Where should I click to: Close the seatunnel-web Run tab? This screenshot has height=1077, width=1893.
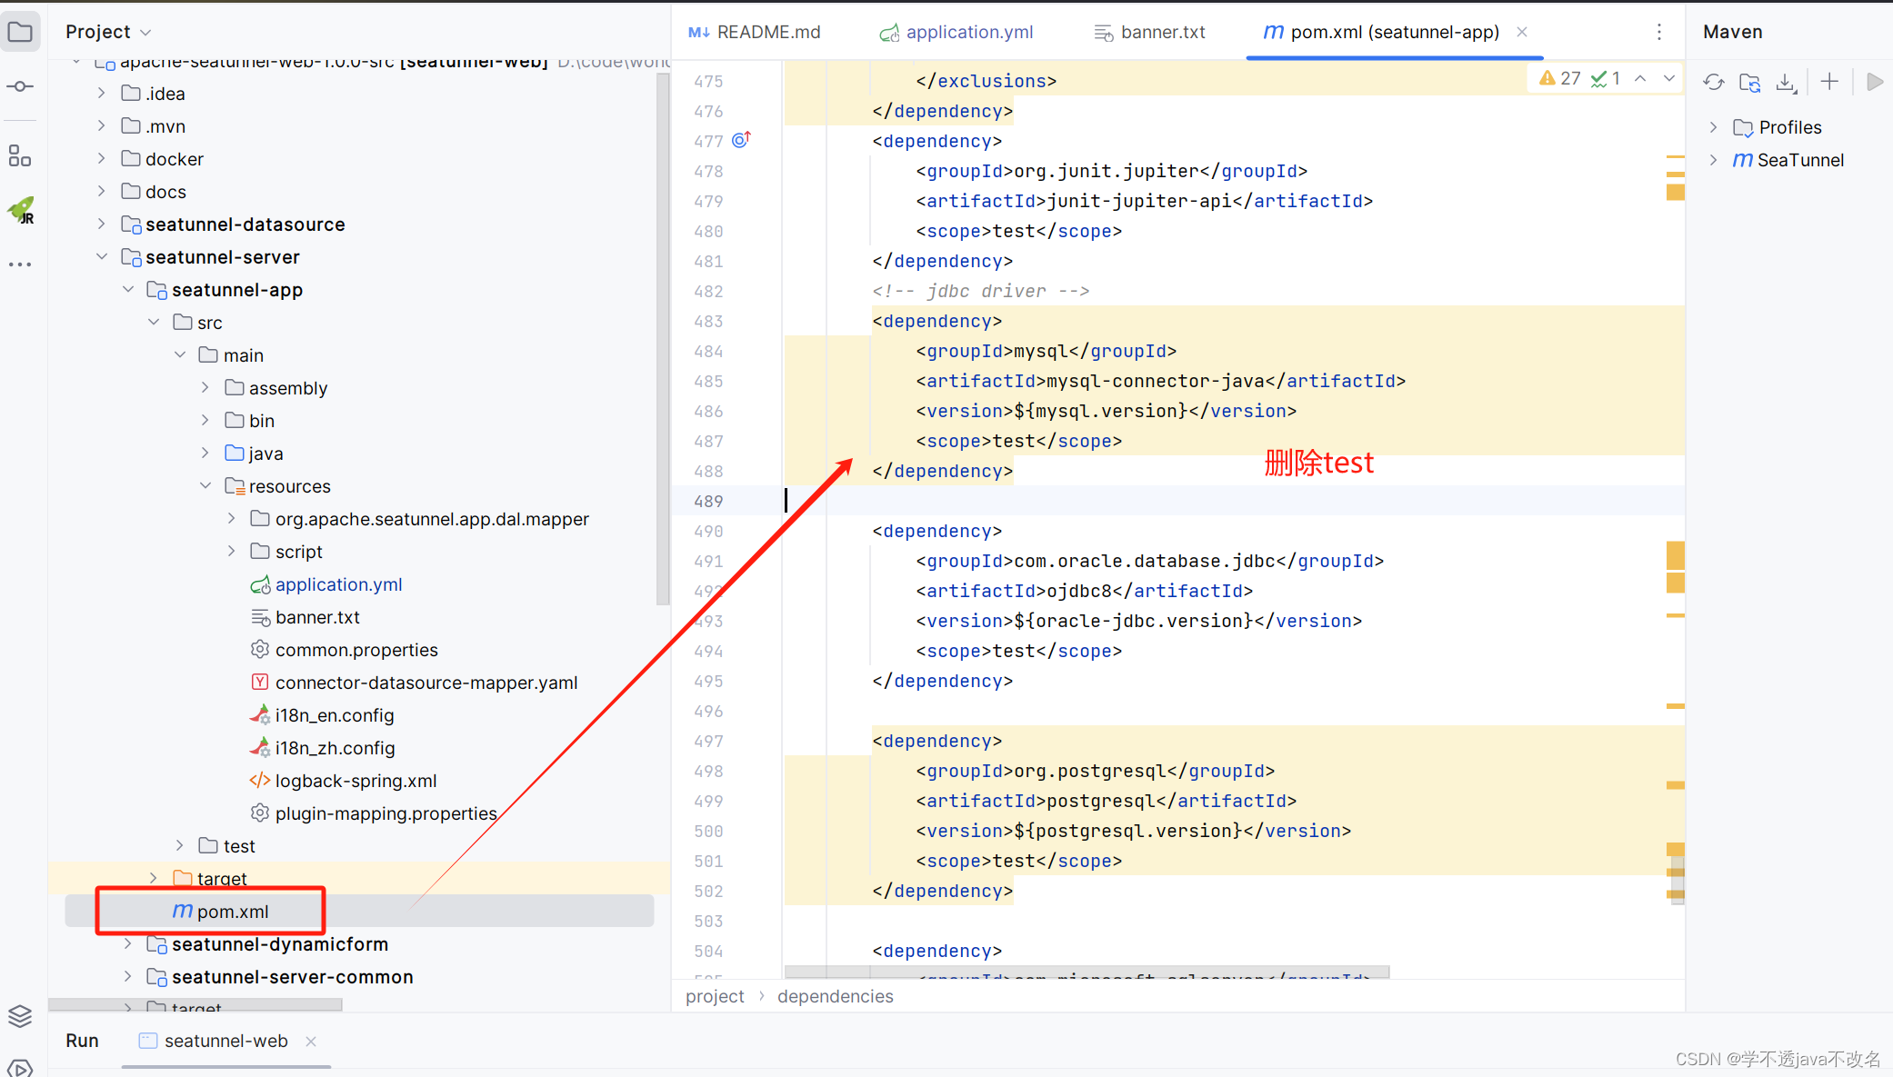pyautogui.click(x=310, y=1041)
